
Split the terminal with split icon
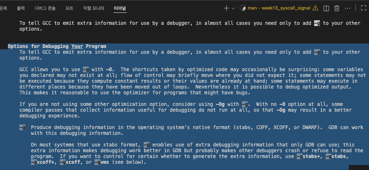pyautogui.click(x=326, y=8)
